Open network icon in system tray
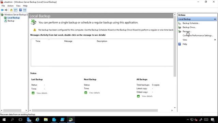 (x=192, y=120)
